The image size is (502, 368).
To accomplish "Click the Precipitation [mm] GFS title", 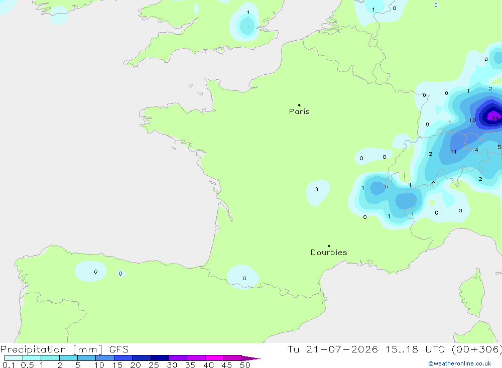I will click(64, 349).
